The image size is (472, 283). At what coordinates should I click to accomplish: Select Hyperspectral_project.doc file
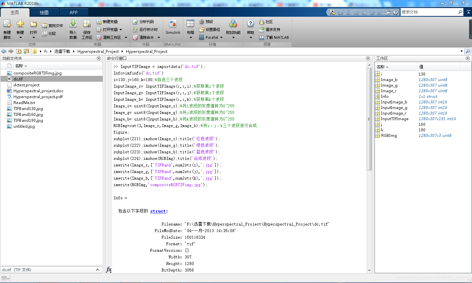(x=38, y=91)
